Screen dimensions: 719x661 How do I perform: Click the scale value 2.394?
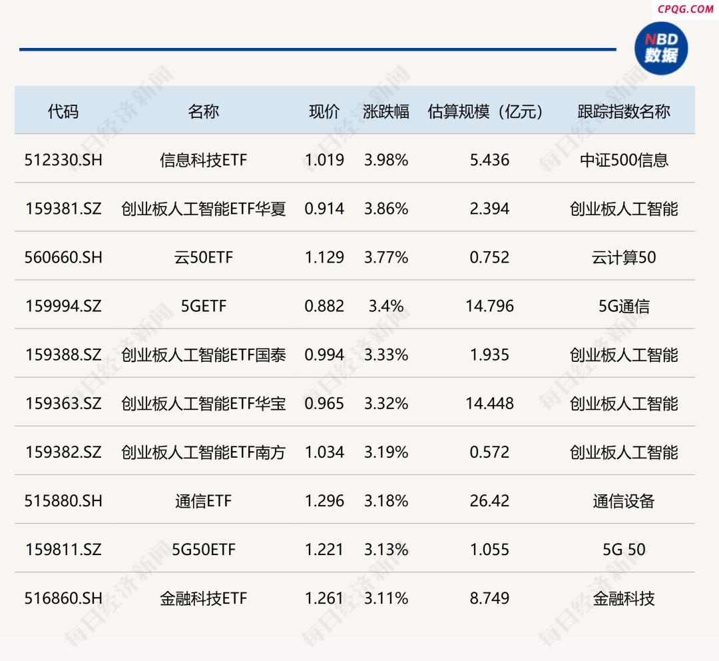pyautogui.click(x=489, y=209)
